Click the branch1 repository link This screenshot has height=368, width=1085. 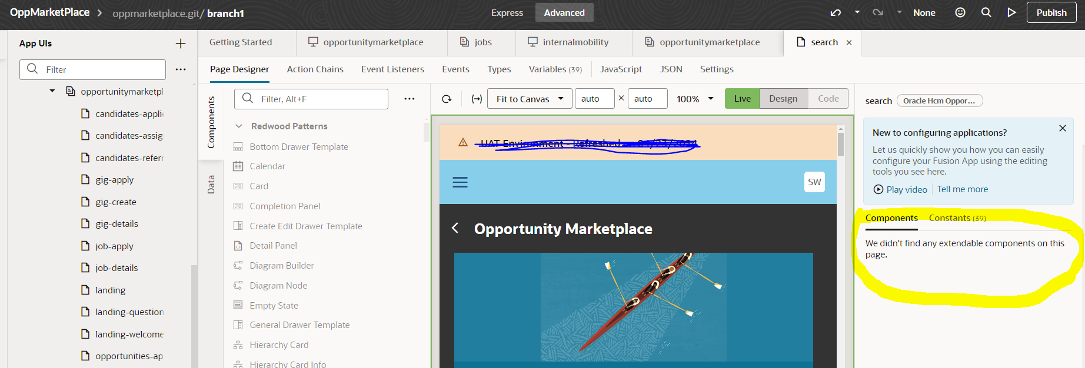tap(225, 13)
